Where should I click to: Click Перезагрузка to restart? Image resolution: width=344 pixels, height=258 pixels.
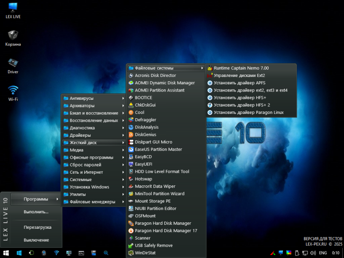point(37,227)
